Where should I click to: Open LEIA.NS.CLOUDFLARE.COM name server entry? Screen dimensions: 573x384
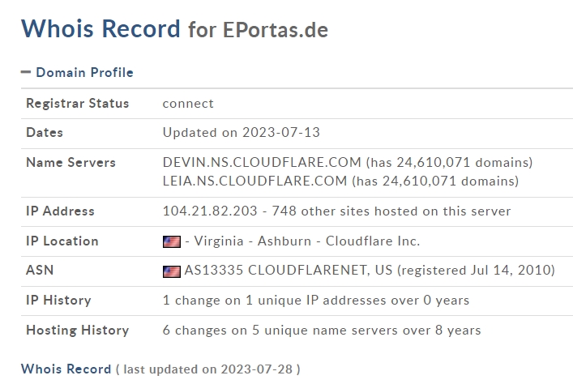pyautogui.click(x=254, y=181)
